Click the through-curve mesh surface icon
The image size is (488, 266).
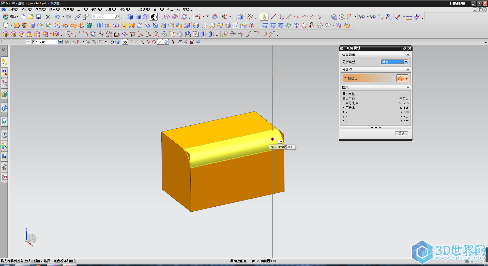280,25
